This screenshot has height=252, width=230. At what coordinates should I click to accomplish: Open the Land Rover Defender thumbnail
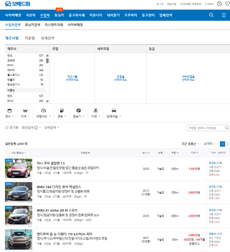pyautogui.click(x=19, y=239)
